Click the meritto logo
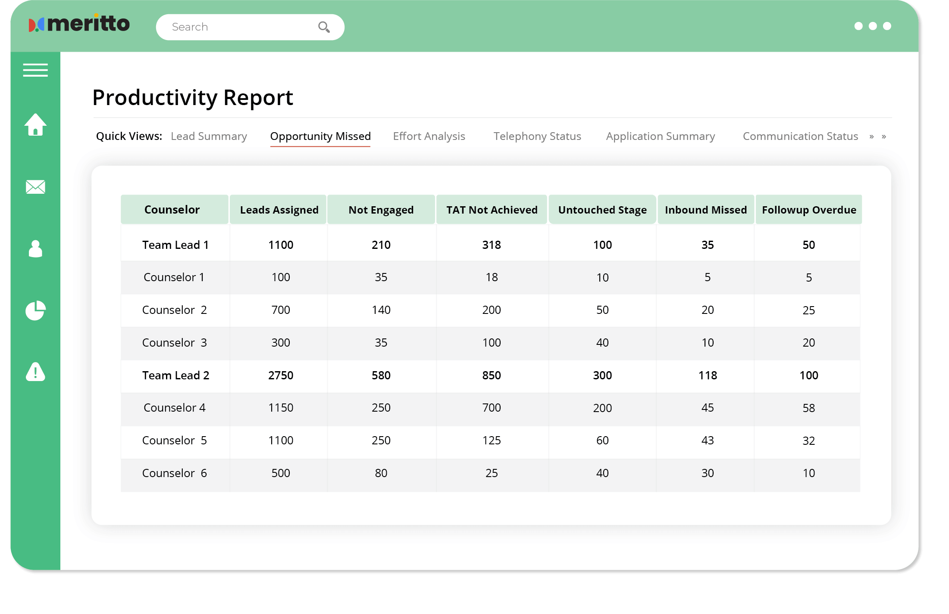The width and height of the screenshot is (949, 614). [x=79, y=24]
